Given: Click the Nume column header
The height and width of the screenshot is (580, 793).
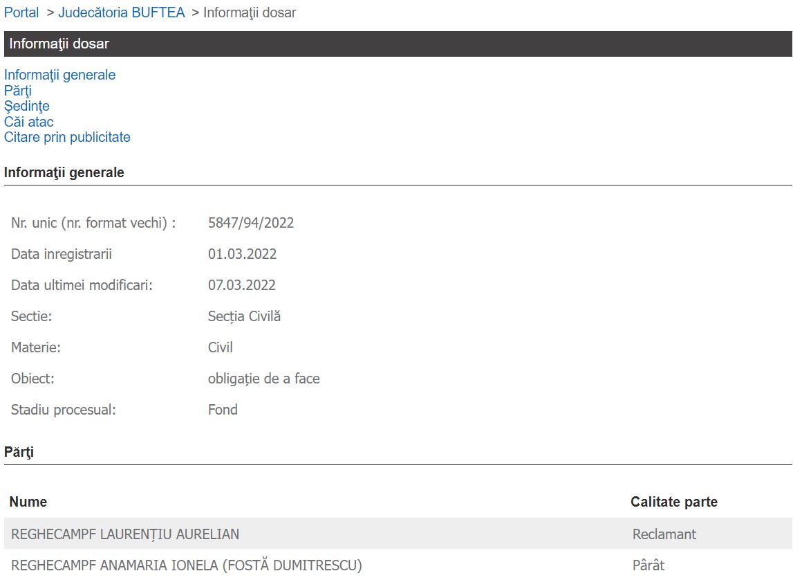Looking at the screenshot, I should pyautogui.click(x=28, y=502).
